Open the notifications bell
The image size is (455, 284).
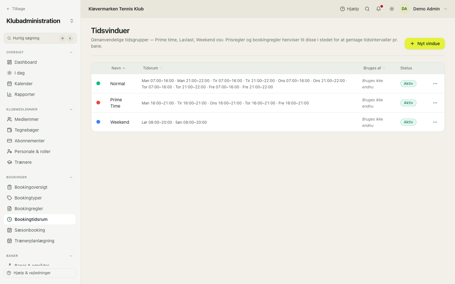coord(379,9)
